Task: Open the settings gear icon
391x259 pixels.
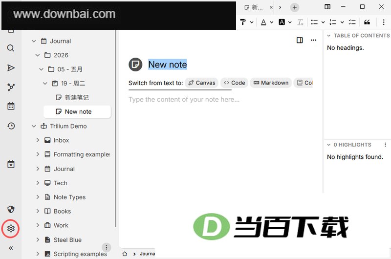Action: coord(11,228)
